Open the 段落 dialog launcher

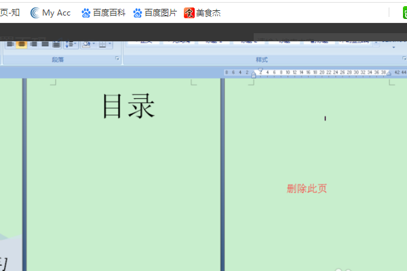[x=117, y=59]
